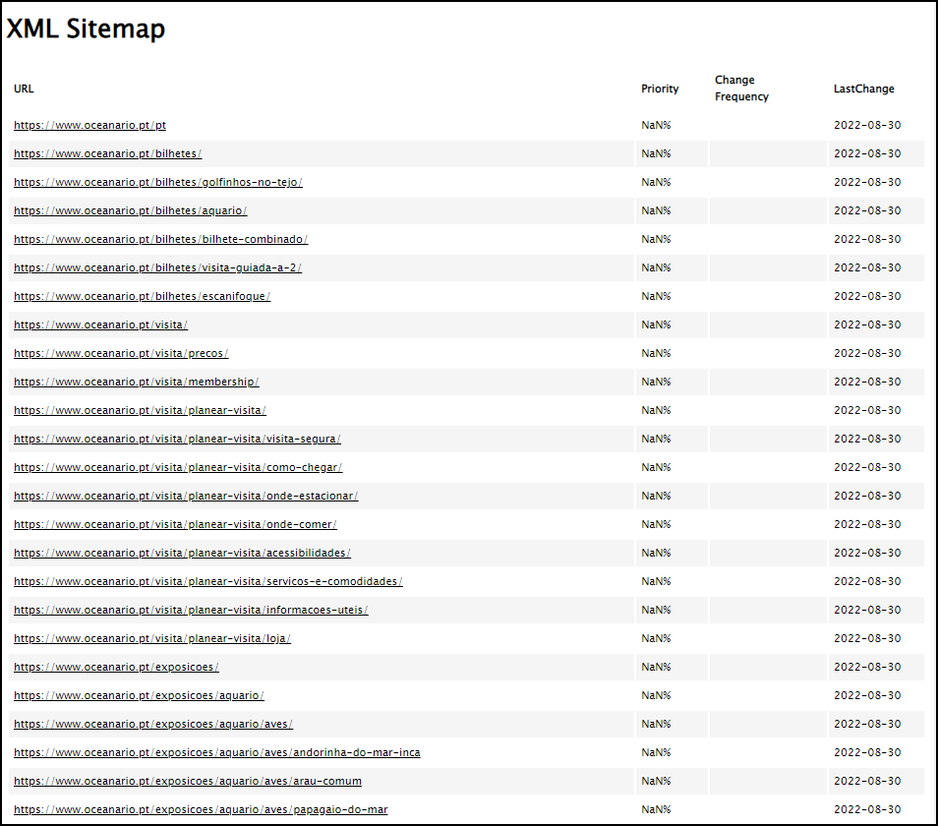Screen dimensions: 938x826
Task: Follow the /exposicoes/aquario/ link
Action: [139, 695]
